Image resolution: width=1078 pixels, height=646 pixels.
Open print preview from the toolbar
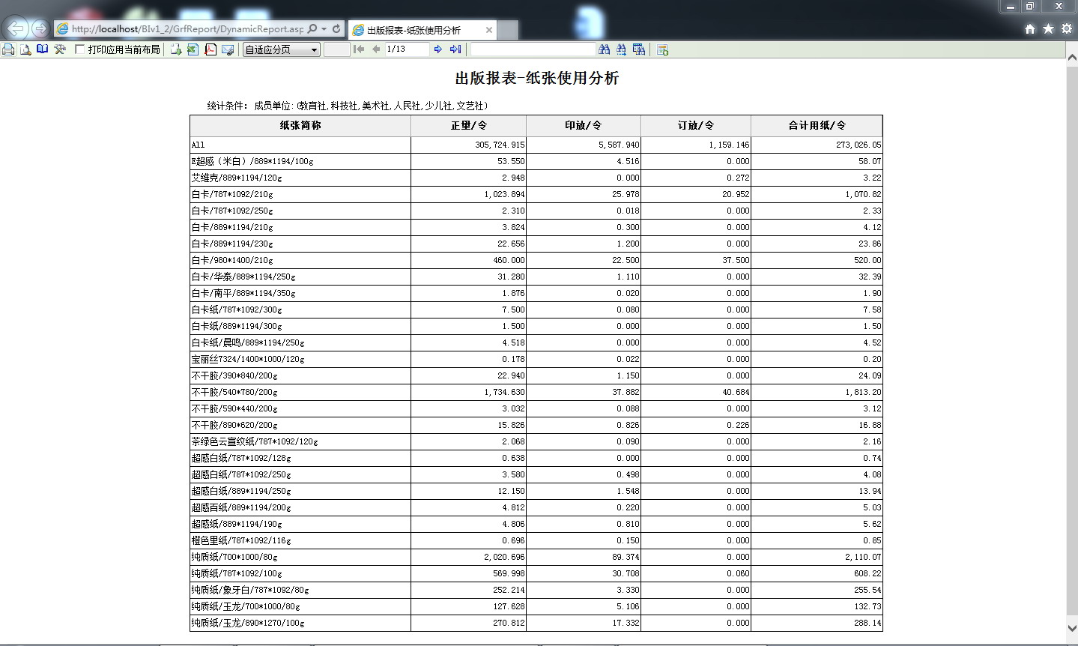pos(25,49)
